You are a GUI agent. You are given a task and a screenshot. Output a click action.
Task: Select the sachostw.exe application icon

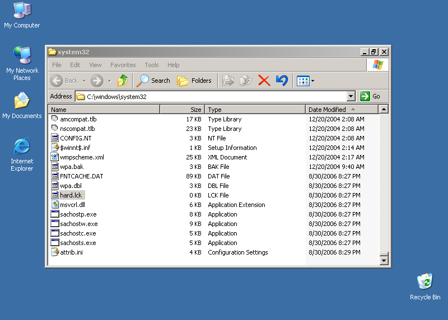tap(54, 224)
